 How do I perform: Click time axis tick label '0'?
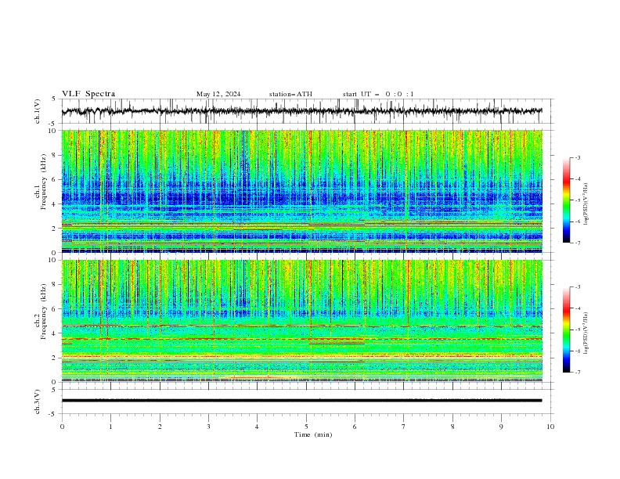62,427
